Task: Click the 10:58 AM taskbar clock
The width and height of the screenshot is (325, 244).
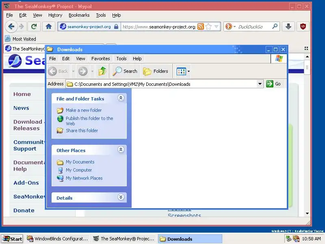Action: [x=311, y=239]
